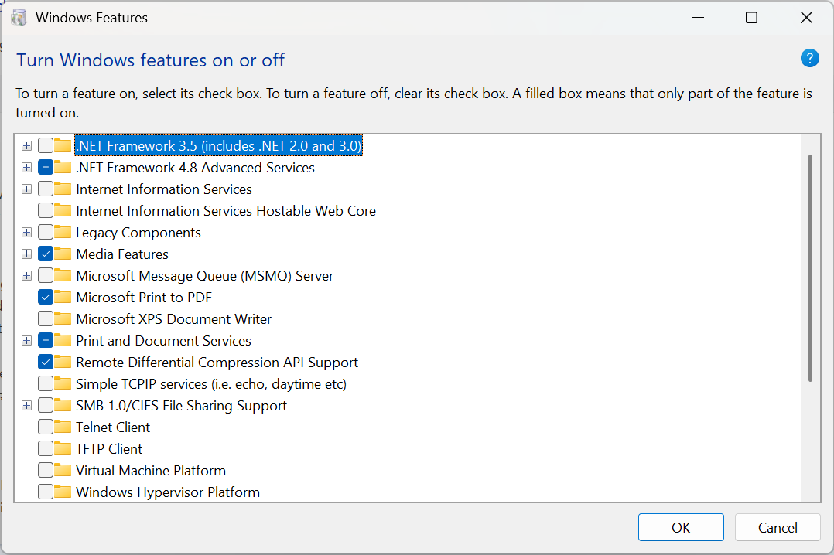Viewport: 834px width, 555px height.
Task: Click the Windows Features title bar icon
Action: click(18, 17)
